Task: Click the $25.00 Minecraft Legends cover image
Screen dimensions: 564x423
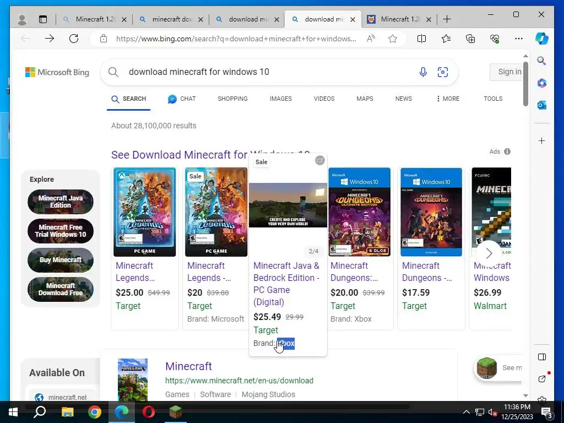Action: (145, 212)
